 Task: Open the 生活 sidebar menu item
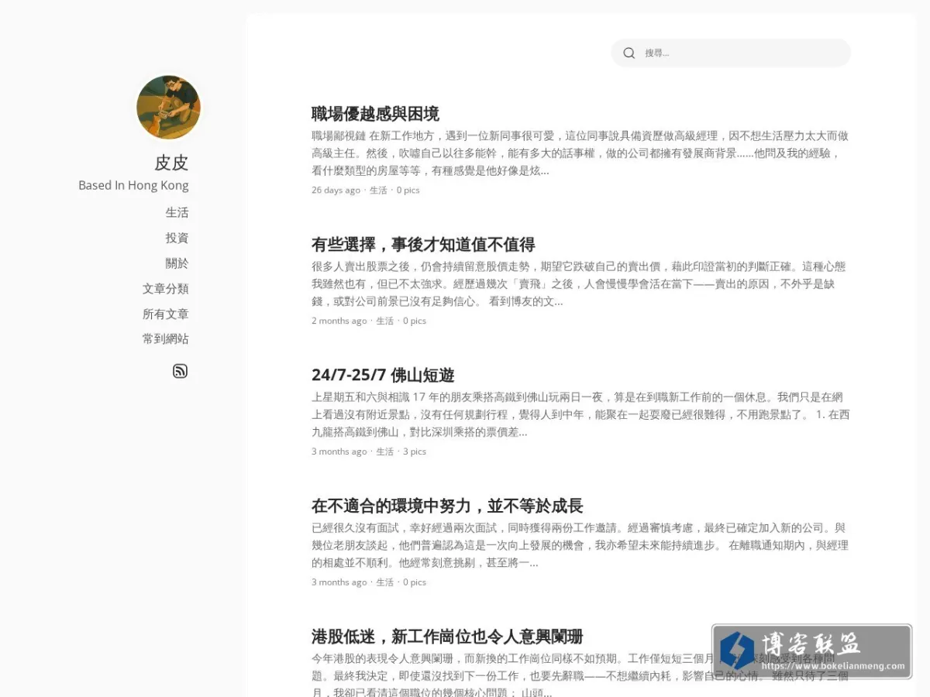point(177,212)
